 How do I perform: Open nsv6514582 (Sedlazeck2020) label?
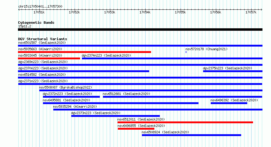[x=42, y=75]
